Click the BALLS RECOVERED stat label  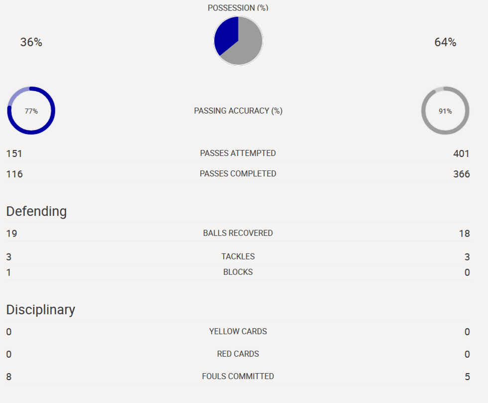(238, 233)
